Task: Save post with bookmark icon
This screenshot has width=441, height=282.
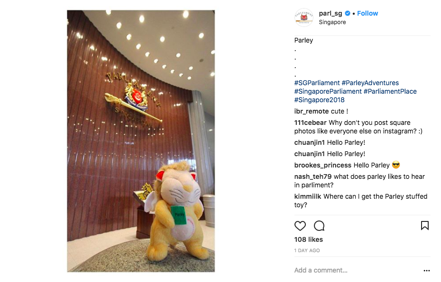Action: [x=425, y=226]
